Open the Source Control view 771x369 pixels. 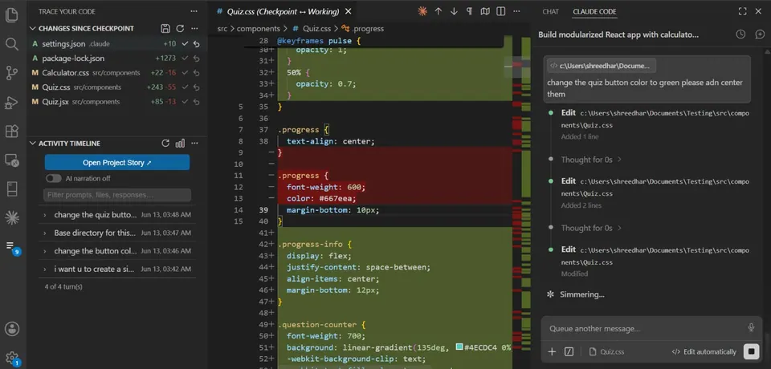pos(12,73)
